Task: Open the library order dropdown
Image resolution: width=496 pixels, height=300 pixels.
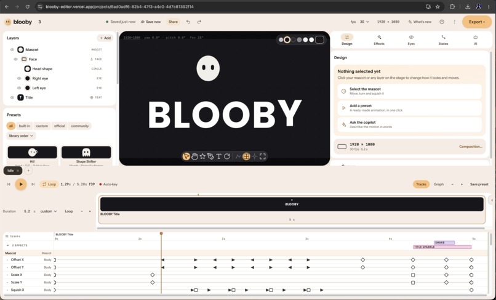Action: tap(21, 136)
